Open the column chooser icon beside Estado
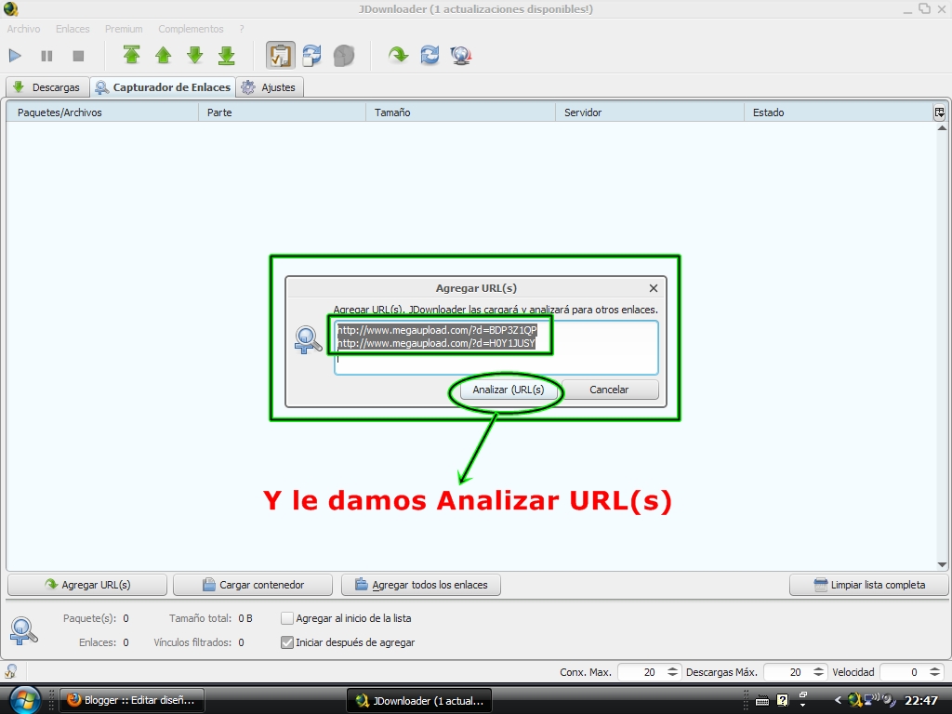Viewport: 952px width, 714px height. coord(939,112)
